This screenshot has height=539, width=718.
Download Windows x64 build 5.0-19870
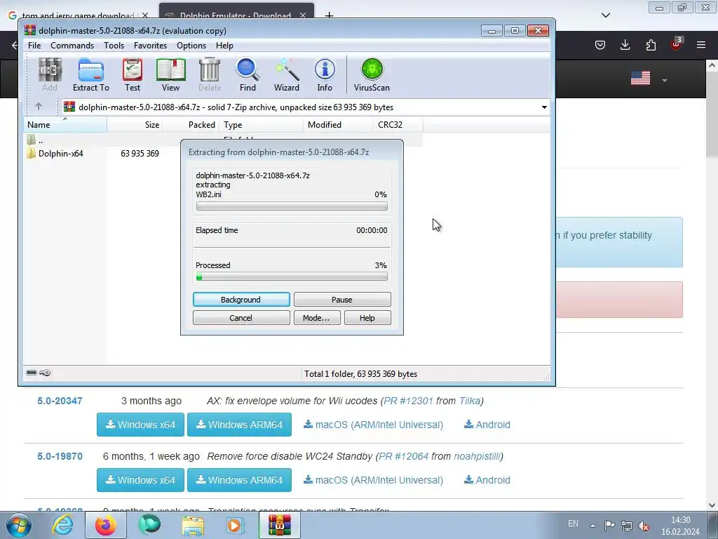[x=140, y=480]
